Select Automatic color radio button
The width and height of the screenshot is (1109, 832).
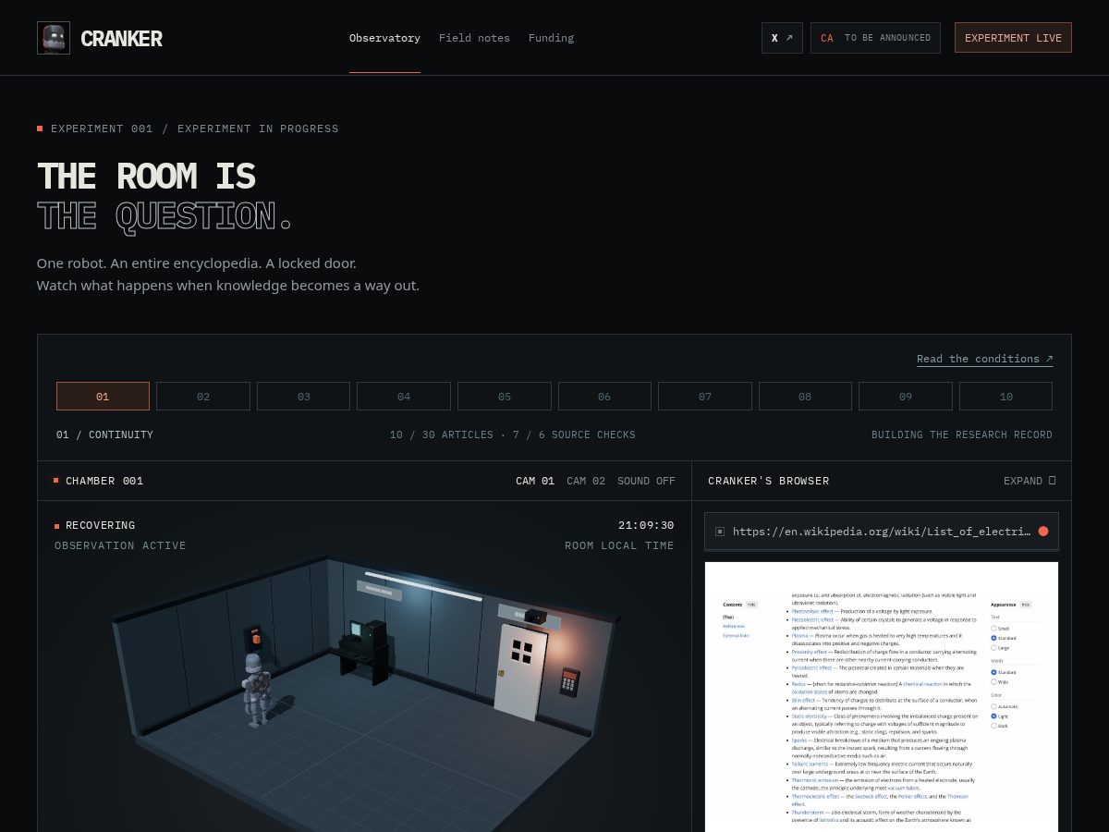pyautogui.click(x=993, y=706)
